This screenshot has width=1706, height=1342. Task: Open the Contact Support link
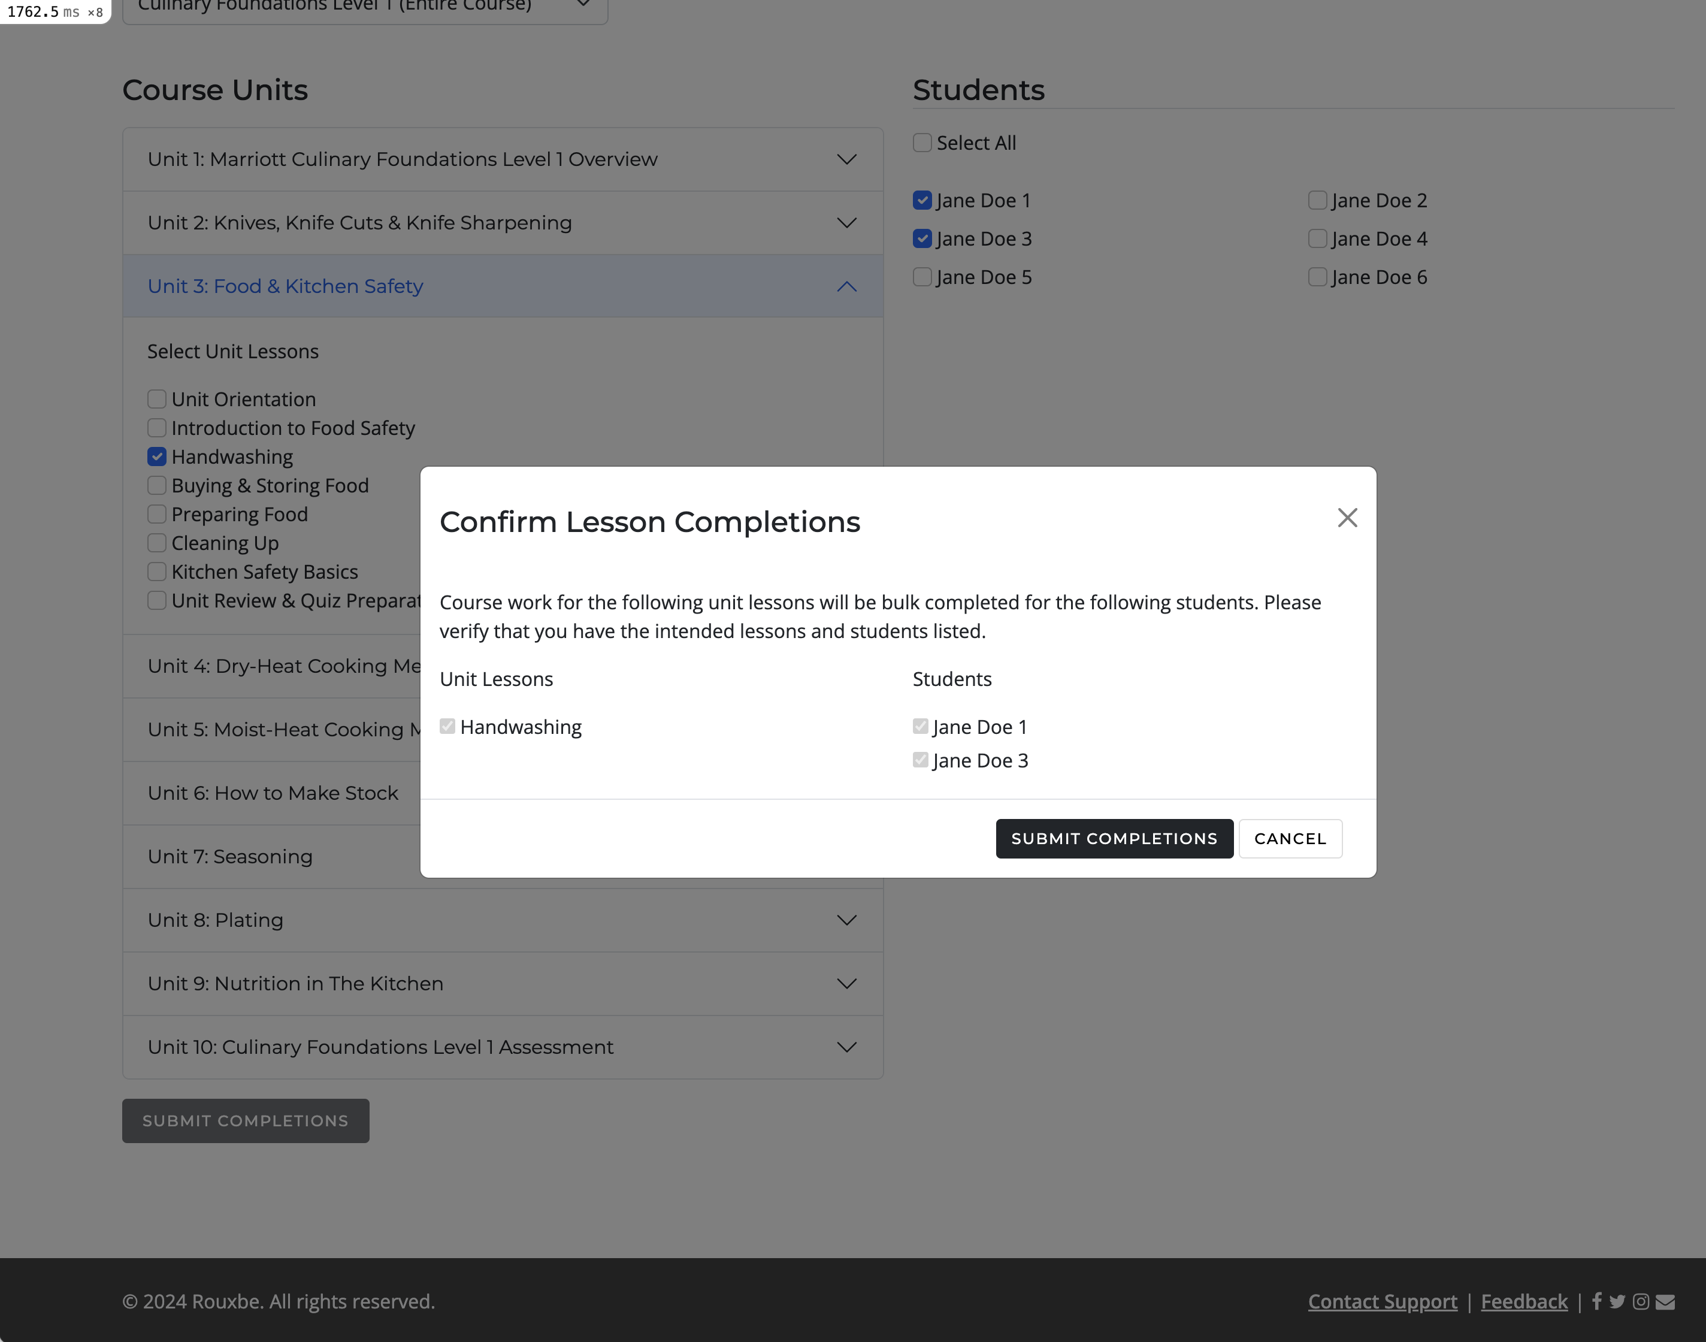tap(1383, 1301)
